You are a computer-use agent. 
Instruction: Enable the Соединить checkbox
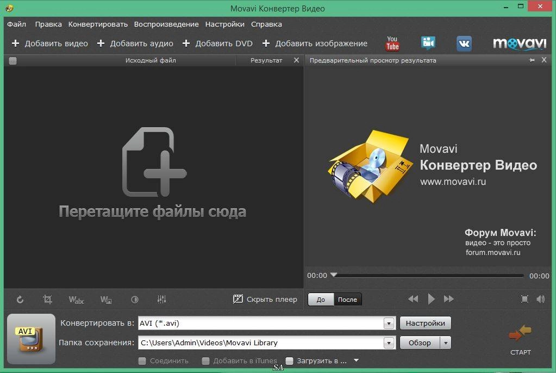pyautogui.click(x=142, y=361)
